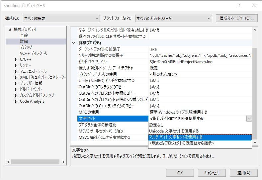Screen dimensions: 262x180
Task: Click the 文字セット dropdown arrow button
Action: (x=249, y=119)
